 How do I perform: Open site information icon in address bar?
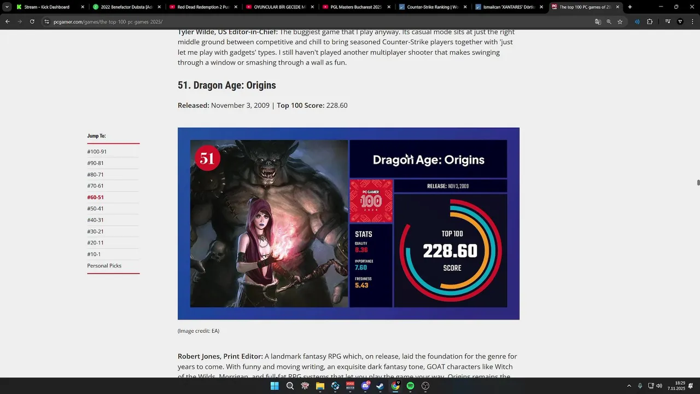[x=46, y=21]
